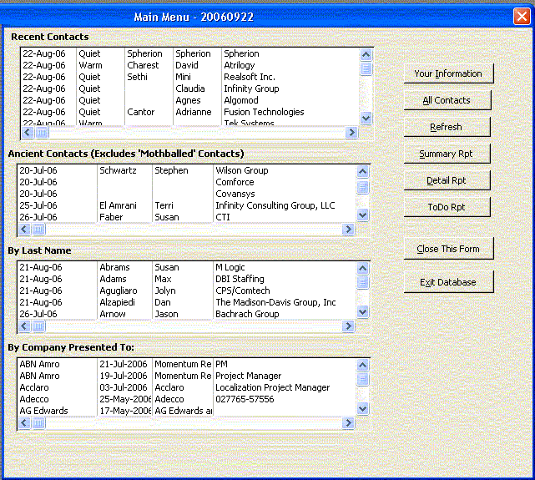This screenshot has height=480, width=535.
Task: Click the Exit Database button
Action: (x=448, y=282)
